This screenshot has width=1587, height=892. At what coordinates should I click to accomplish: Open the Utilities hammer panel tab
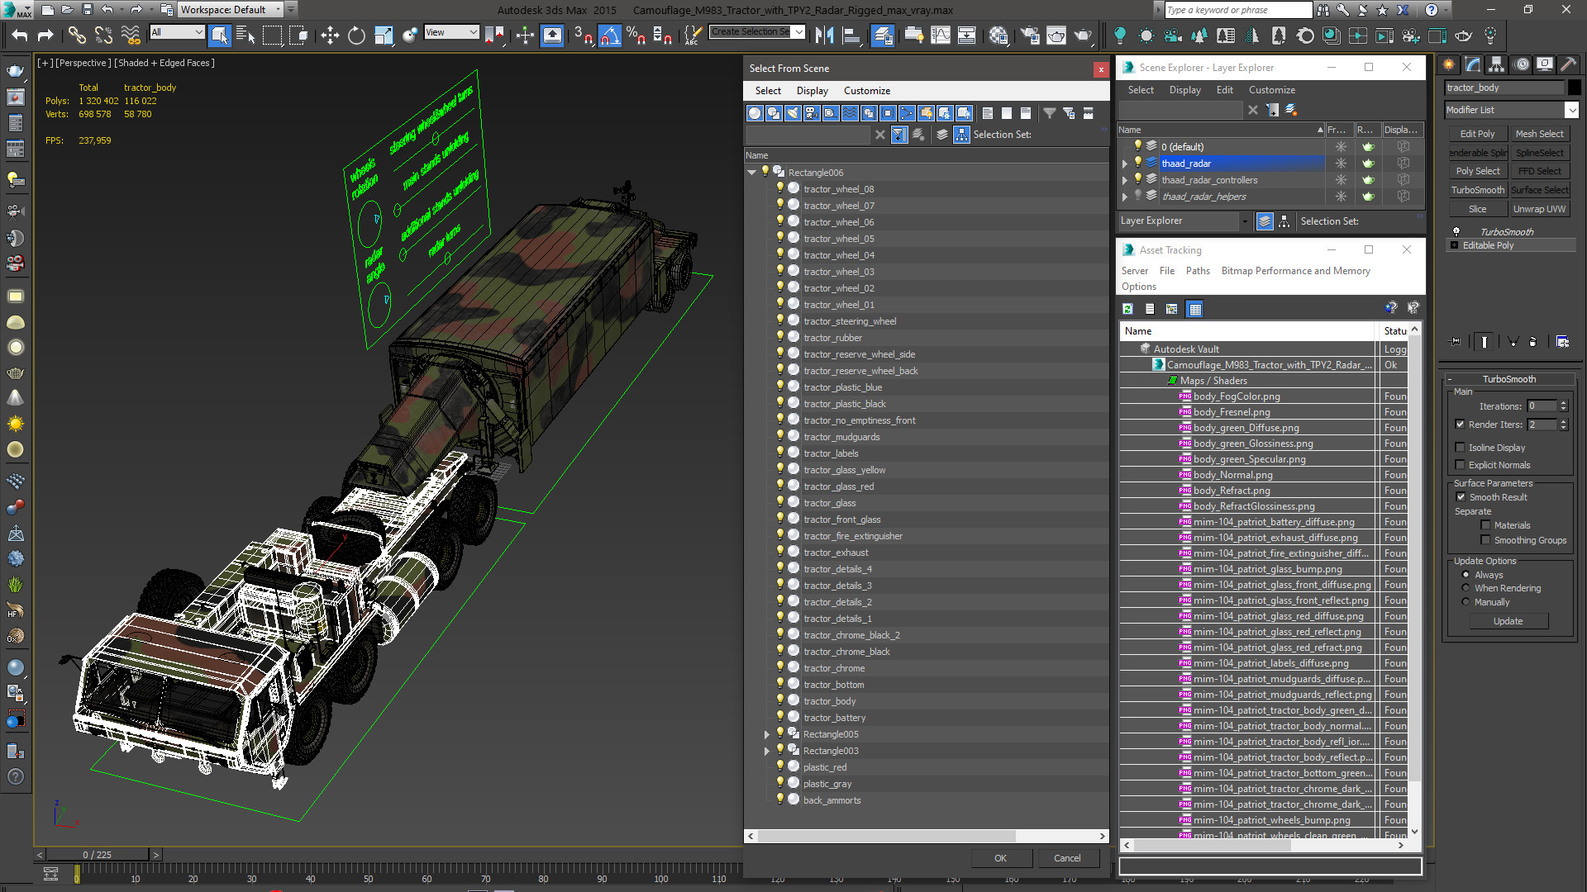[x=1569, y=64]
